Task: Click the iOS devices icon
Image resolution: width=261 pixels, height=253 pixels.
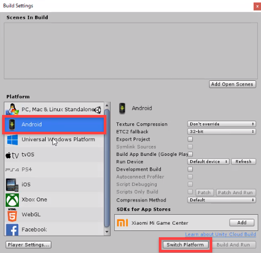Action: (12, 185)
